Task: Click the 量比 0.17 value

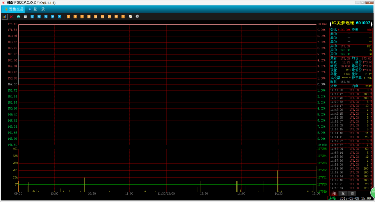Action: [368, 74]
